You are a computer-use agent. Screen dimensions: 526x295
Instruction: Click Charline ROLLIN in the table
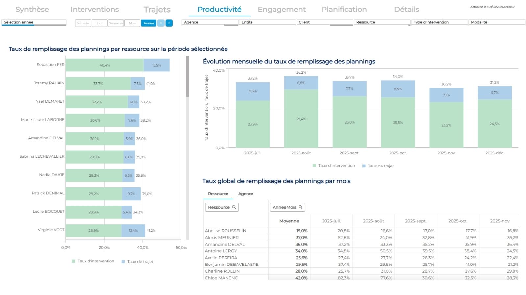pyautogui.click(x=222, y=271)
